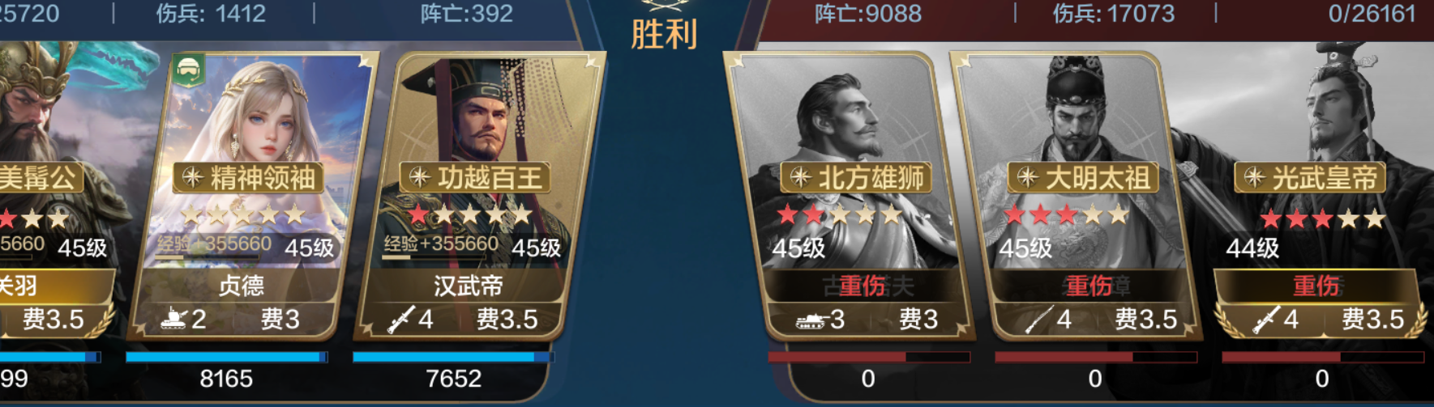This screenshot has width=1434, height=407.
Task: Click the tank icon on 贞德 card
Action: tap(173, 319)
